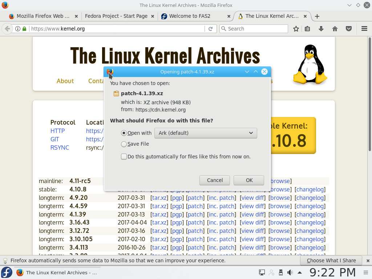This screenshot has width=372, height=279.
Task: Open browse link for 3.10.105
Action: pyautogui.click(x=280, y=239)
